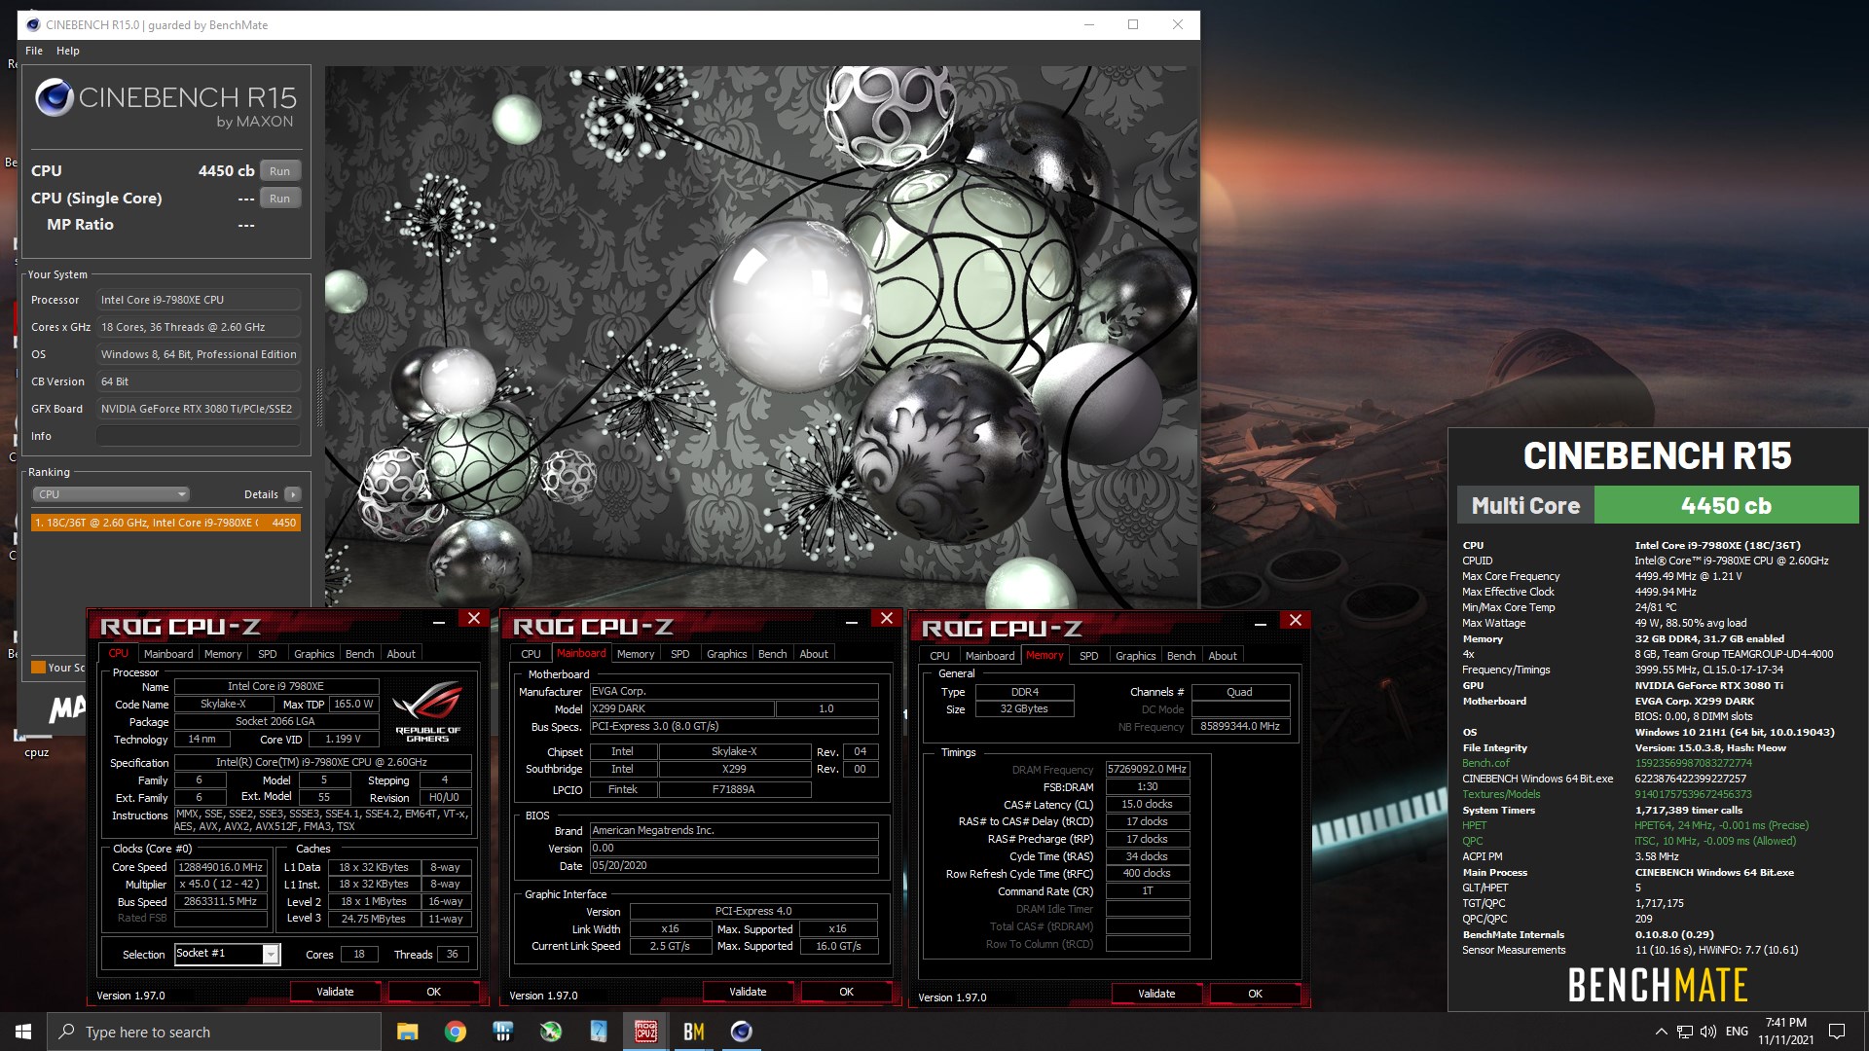Click Validate in the CPU tab window
This screenshot has width=1869, height=1051.
335,992
